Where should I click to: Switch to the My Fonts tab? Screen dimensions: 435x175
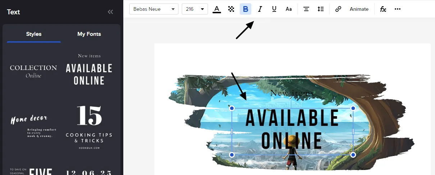[89, 34]
